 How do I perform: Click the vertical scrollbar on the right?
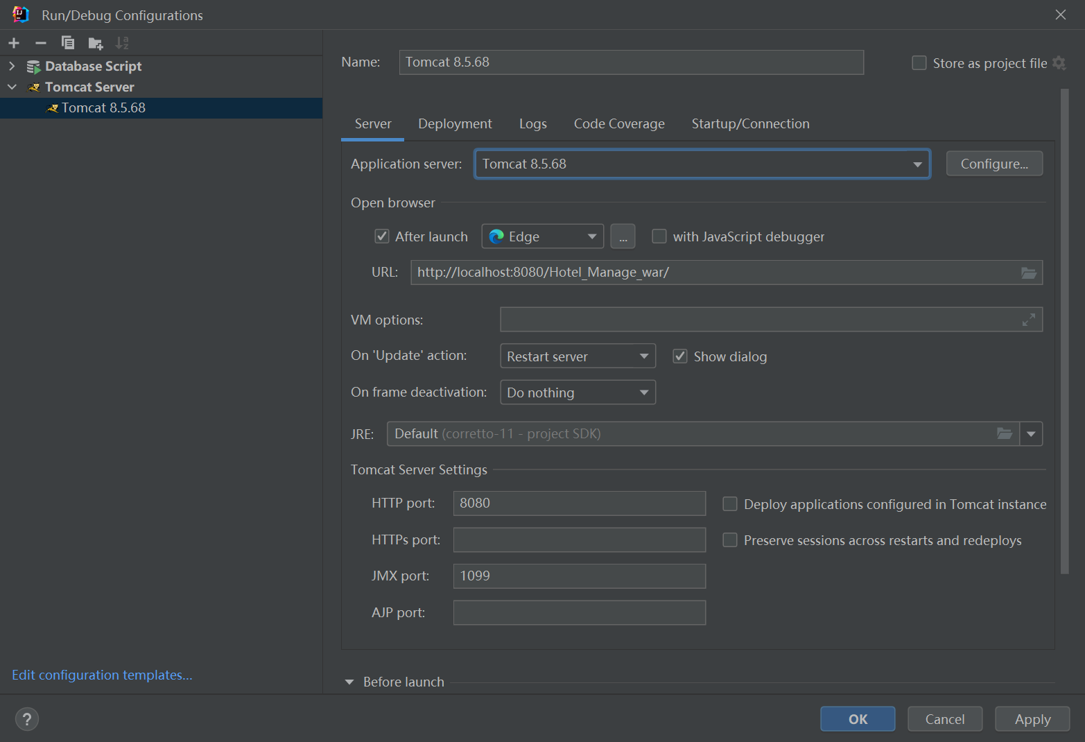pyautogui.click(x=1065, y=331)
